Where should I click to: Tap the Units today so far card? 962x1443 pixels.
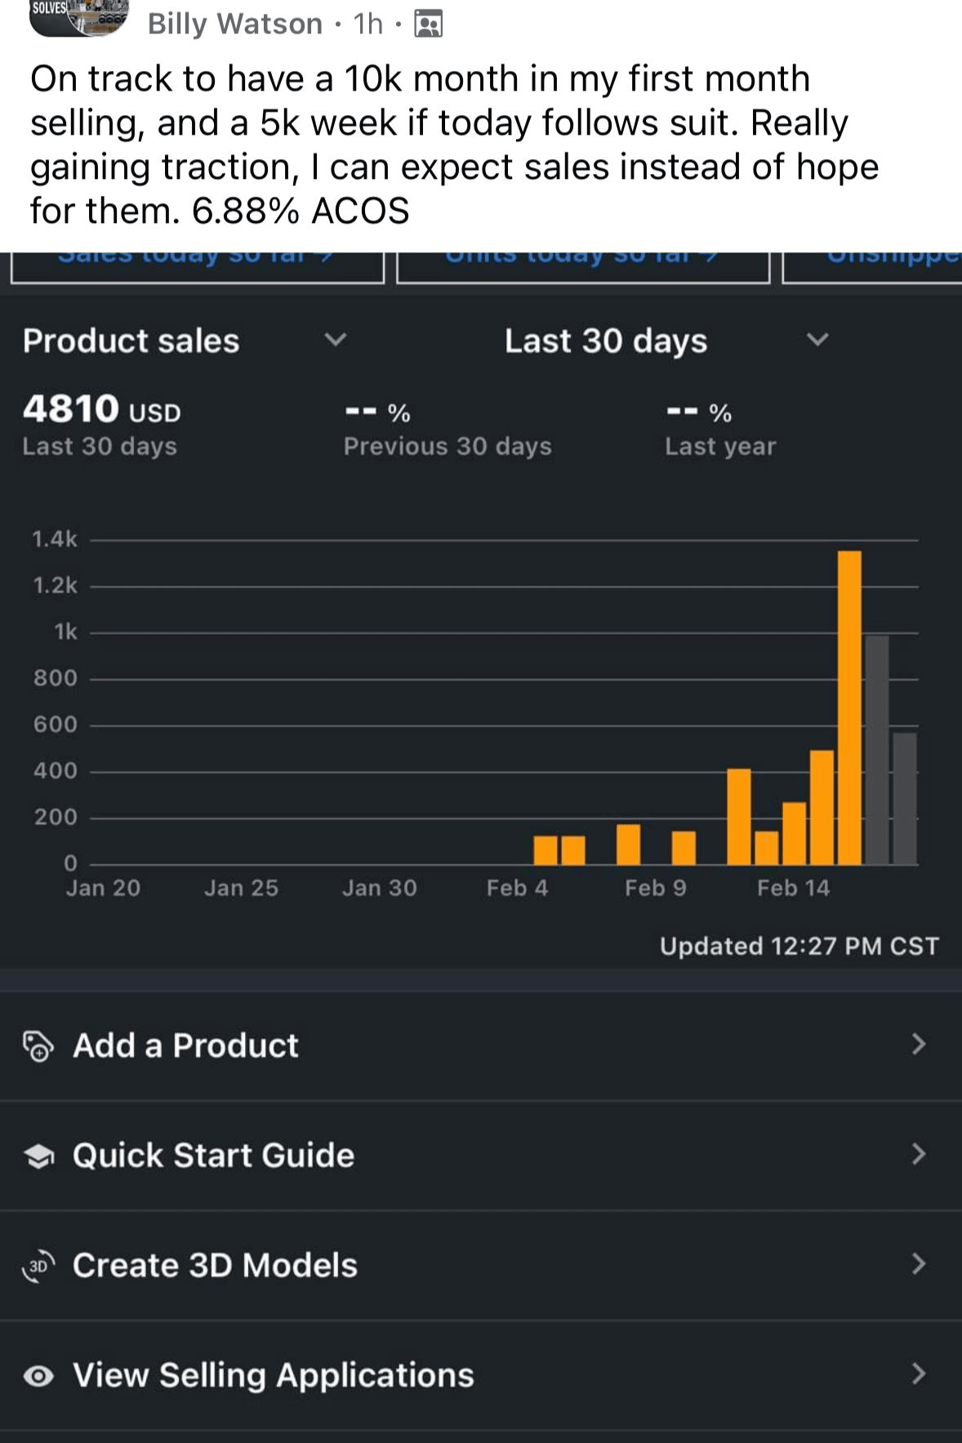(582, 266)
